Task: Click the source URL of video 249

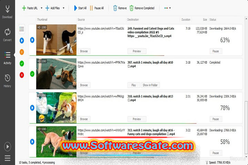Action: pyautogui.click(x=101, y=30)
